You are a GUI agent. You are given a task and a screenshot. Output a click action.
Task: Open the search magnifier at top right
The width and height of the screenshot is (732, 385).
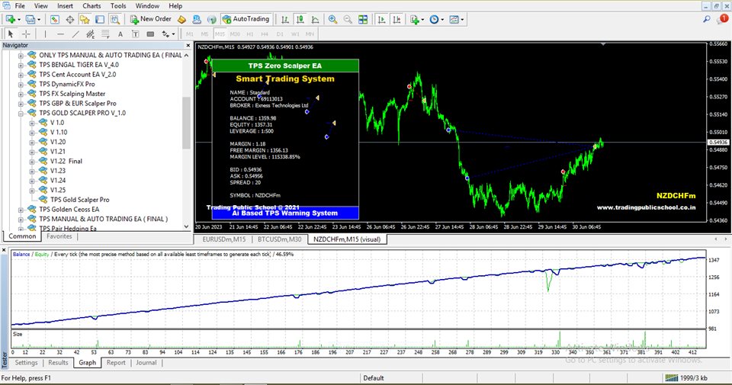tap(707, 19)
